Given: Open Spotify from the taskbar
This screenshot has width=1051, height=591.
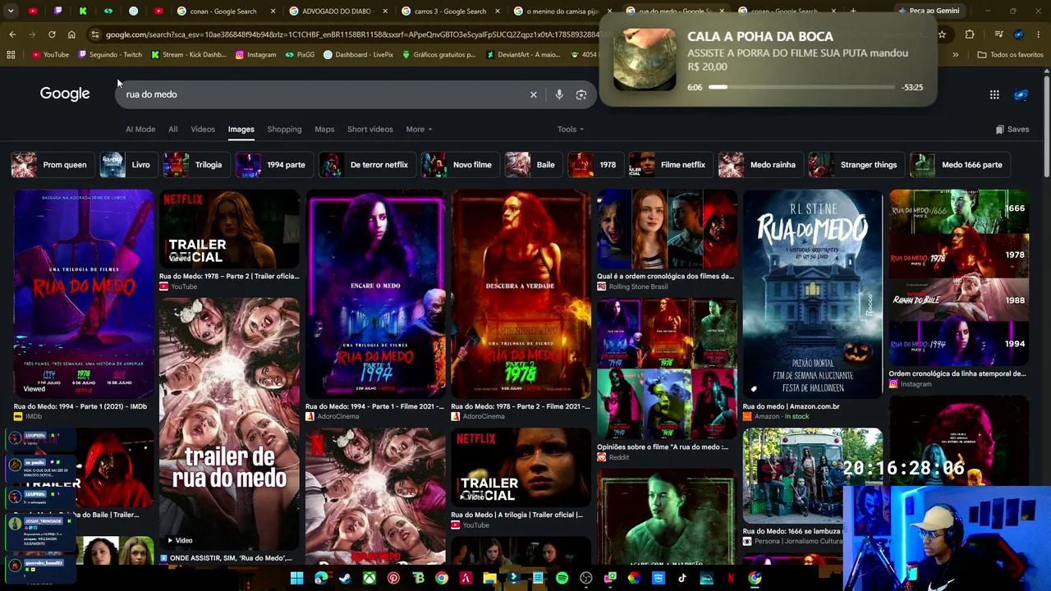Looking at the screenshot, I should pyautogui.click(x=562, y=578).
